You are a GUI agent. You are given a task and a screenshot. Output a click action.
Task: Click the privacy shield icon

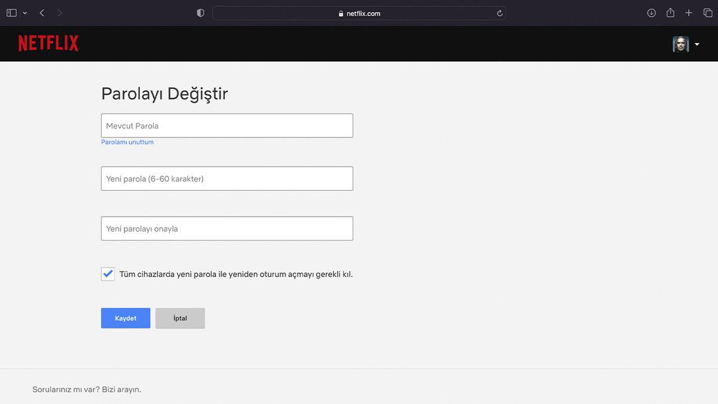pos(200,12)
